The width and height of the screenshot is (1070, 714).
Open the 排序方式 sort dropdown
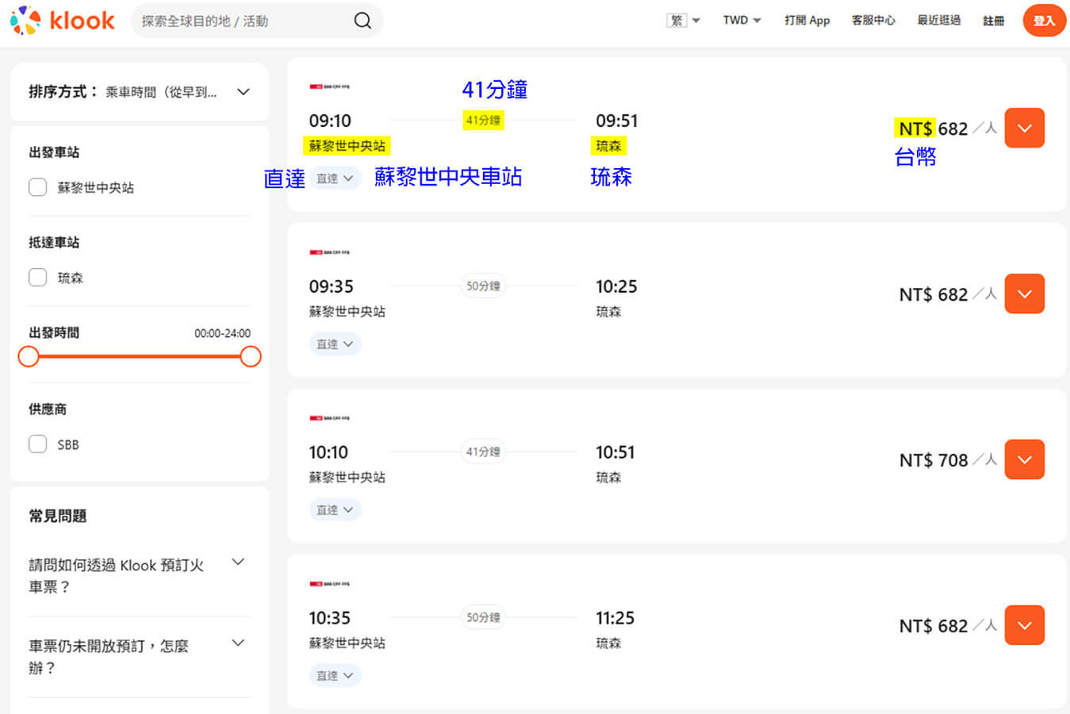tap(140, 92)
